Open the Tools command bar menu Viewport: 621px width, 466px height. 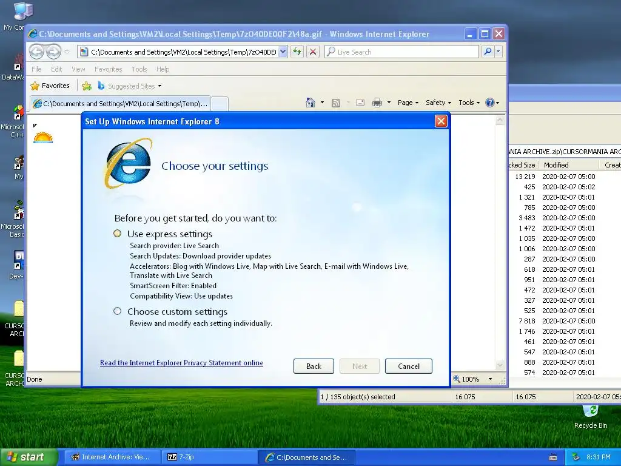469,103
